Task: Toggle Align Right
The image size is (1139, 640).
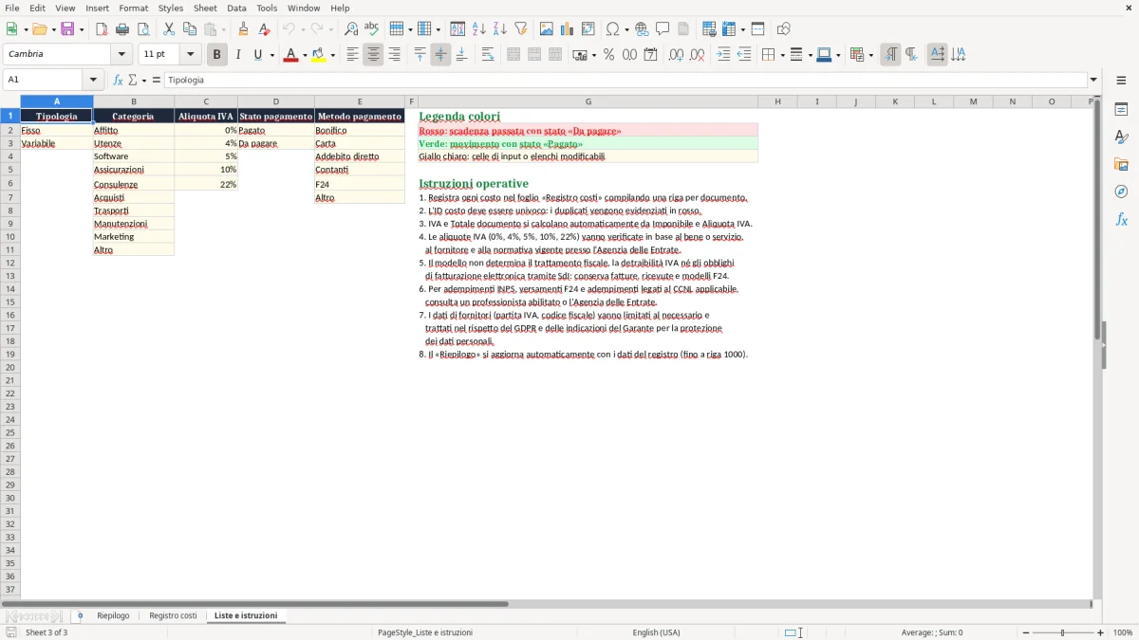Action: pos(394,55)
